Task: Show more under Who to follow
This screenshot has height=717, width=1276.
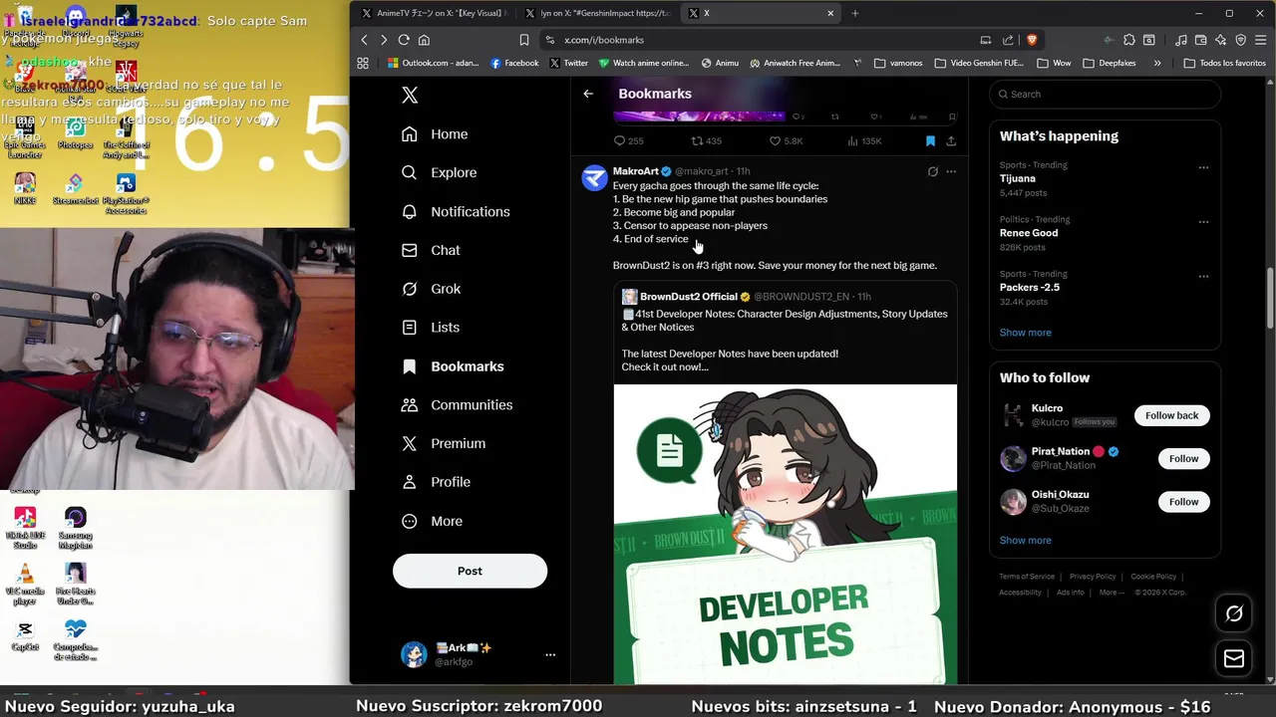Action: [x=1025, y=541]
